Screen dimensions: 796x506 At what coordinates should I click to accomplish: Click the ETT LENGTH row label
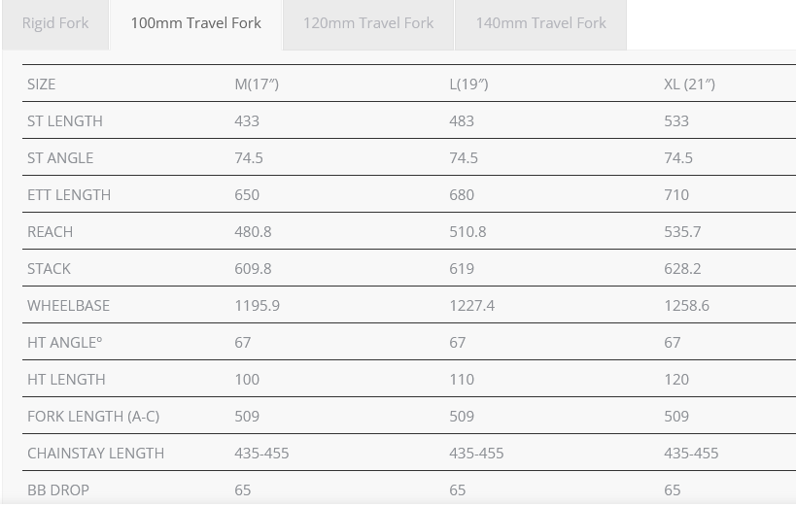coord(69,195)
